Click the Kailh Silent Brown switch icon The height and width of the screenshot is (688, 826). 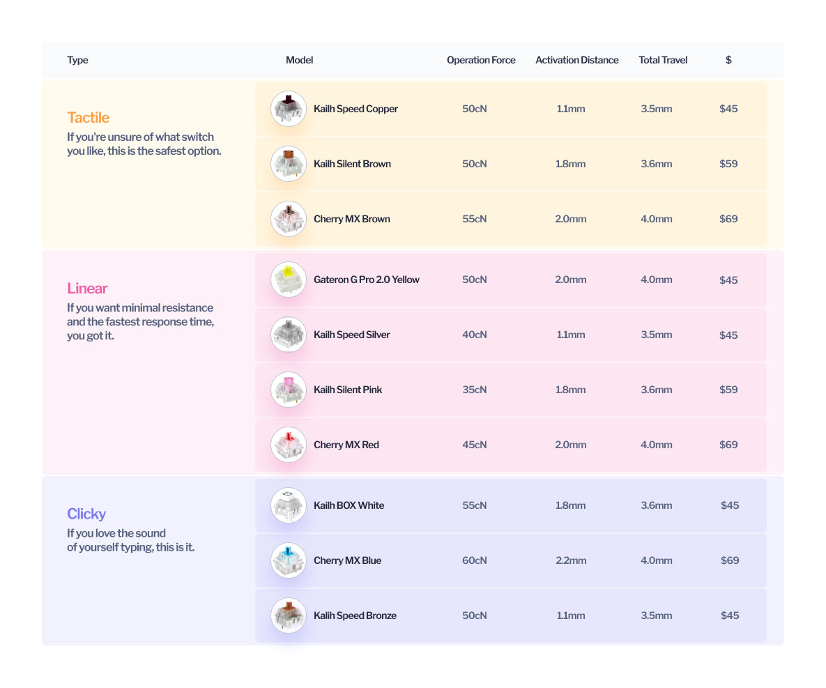click(288, 164)
